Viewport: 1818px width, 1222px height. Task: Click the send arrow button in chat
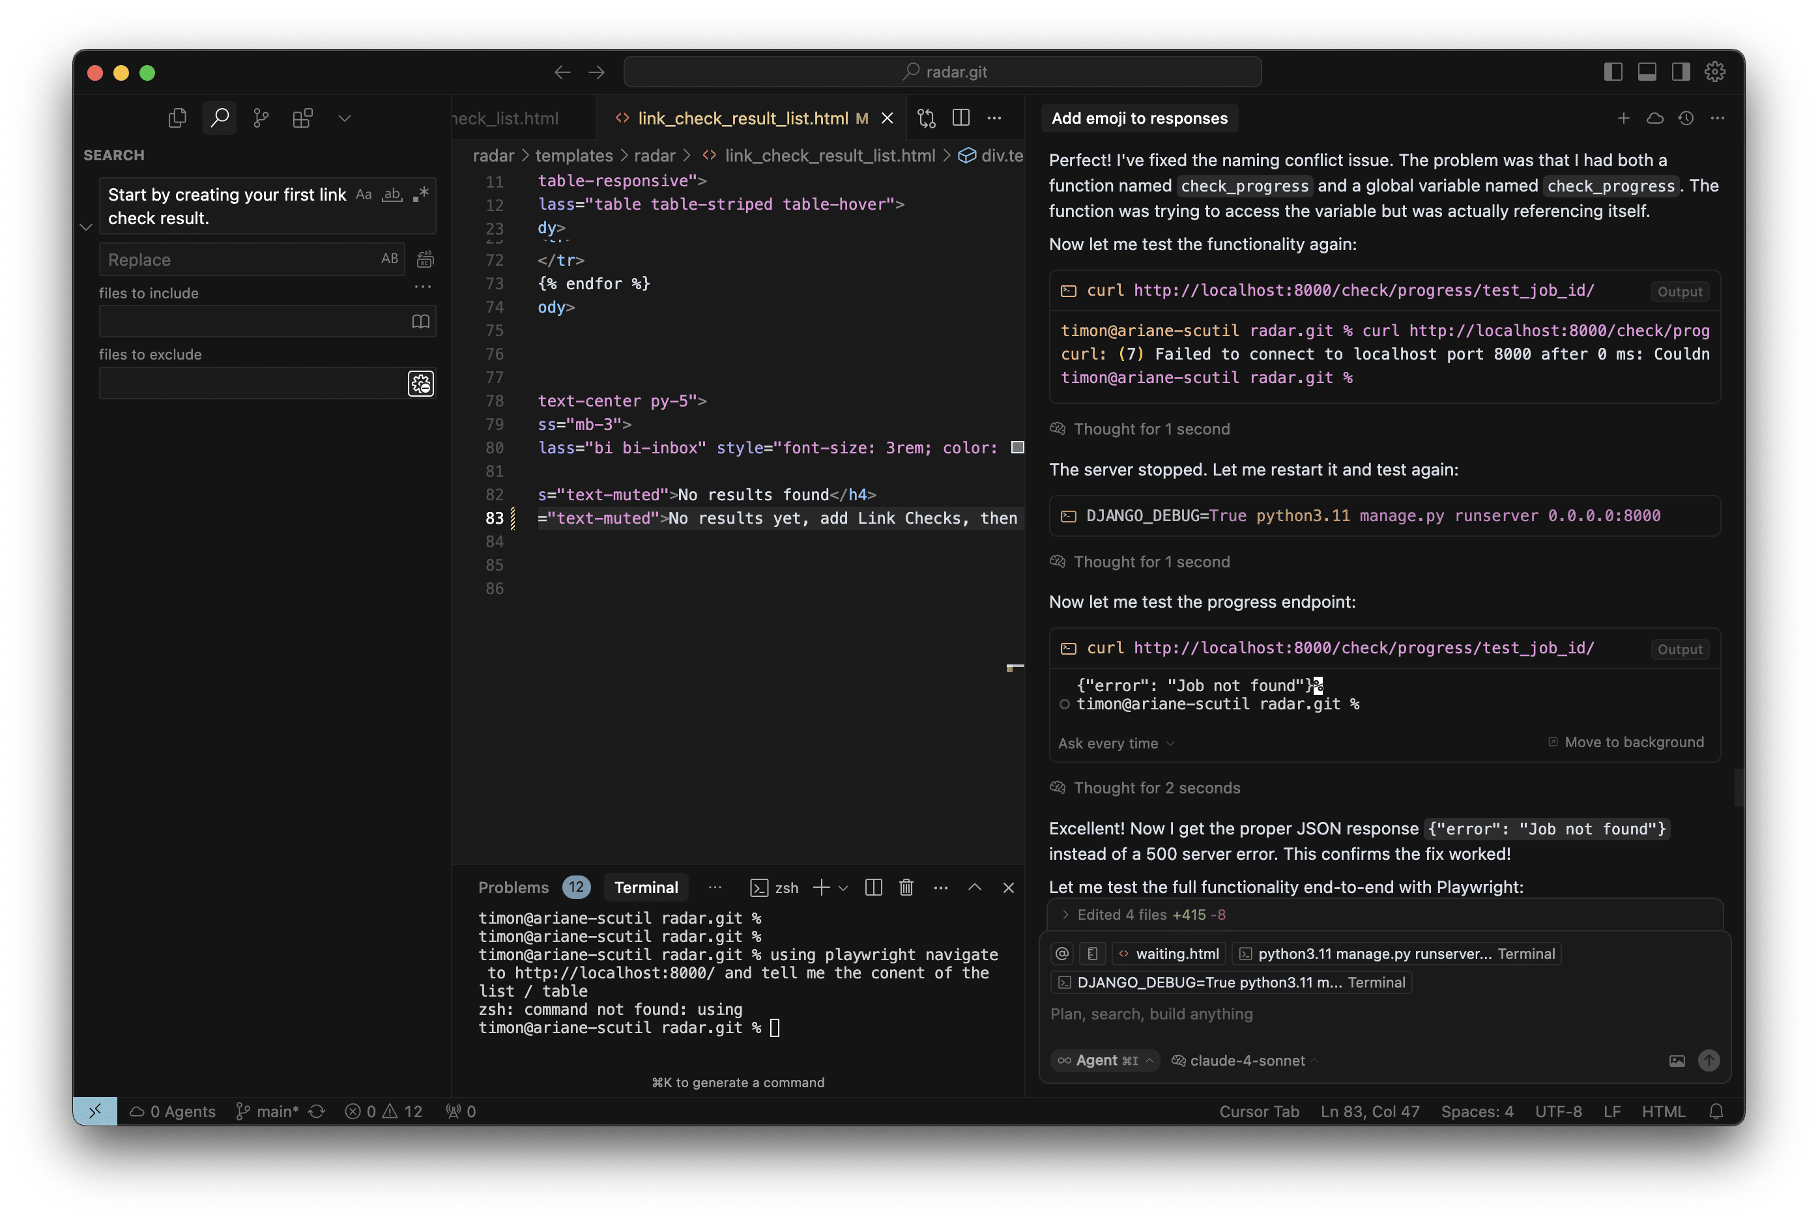(x=1708, y=1060)
